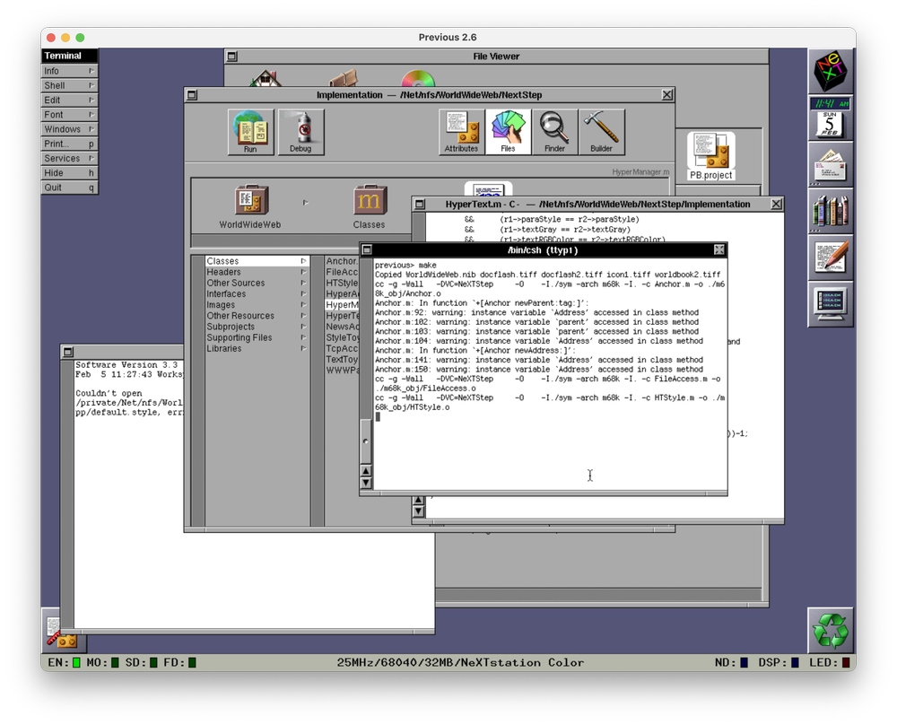Click the Debug spray can icon
The image size is (897, 725).
[300, 132]
